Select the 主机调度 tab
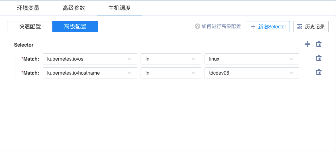This screenshot has height=152, width=336. 119,8
